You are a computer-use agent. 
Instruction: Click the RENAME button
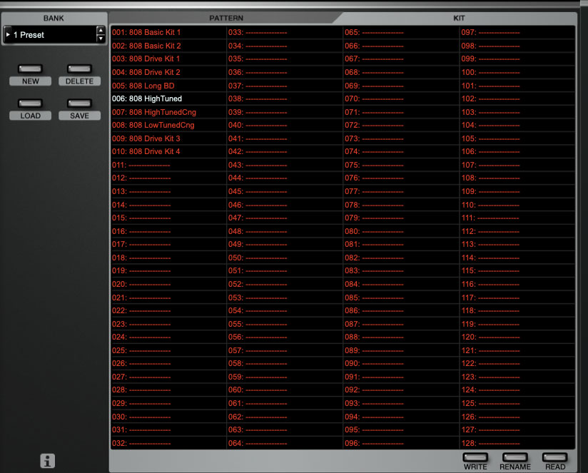(x=515, y=457)
